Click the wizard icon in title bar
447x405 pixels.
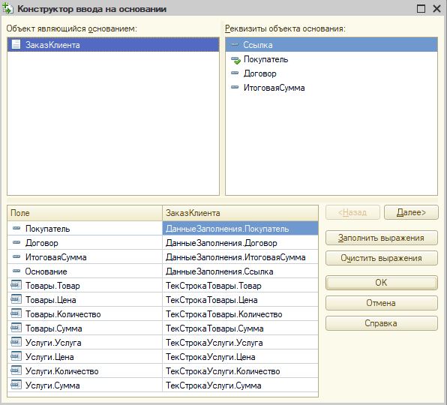click(x=7, y=8)
